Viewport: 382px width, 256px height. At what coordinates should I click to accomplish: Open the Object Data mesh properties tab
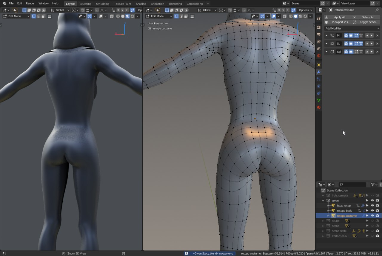pos(319,100)
